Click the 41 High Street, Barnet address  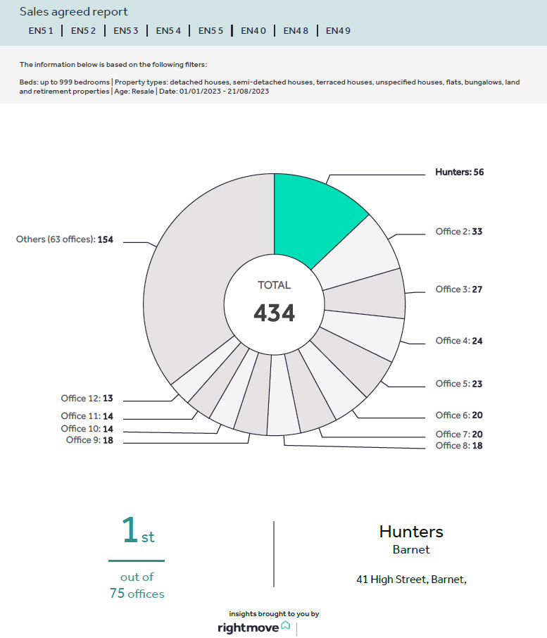pyautogui.click(x=411, y=580)
